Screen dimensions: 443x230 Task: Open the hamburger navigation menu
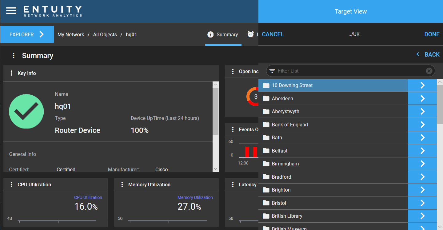click(x=11, y=10)
